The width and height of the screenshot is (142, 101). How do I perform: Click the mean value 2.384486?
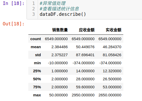[60, 47]
